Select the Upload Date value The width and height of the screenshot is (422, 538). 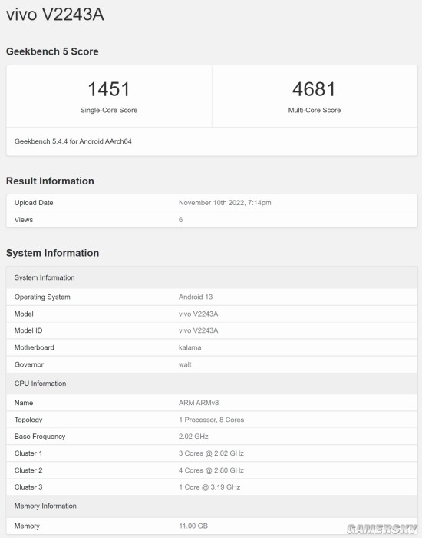[225, 203]
